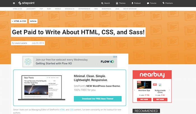Click the nearbuy logo
The image size is (196, 114).
coord(152,75)
